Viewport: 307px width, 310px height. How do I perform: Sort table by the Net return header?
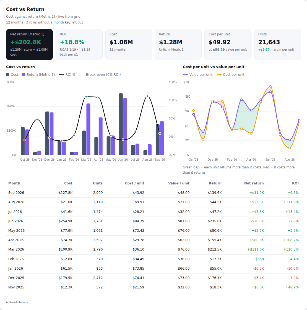pyautogui.click(x=254, y=183)
